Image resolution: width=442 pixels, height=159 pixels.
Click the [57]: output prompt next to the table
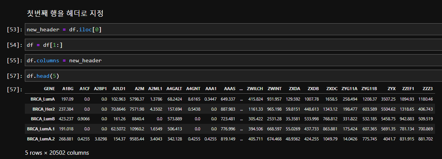pyautogui.click(x=14, y=89)
